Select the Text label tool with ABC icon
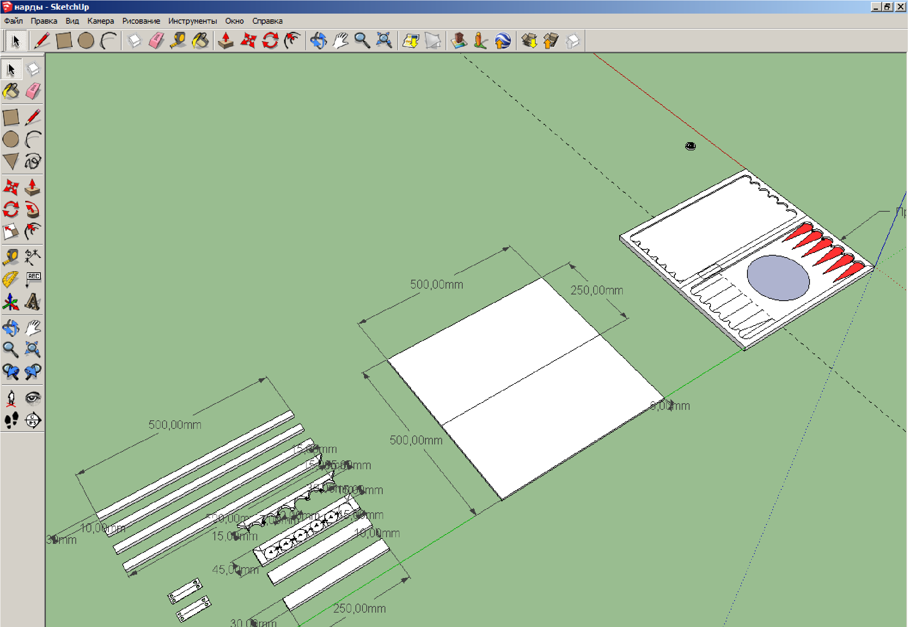 33,280
